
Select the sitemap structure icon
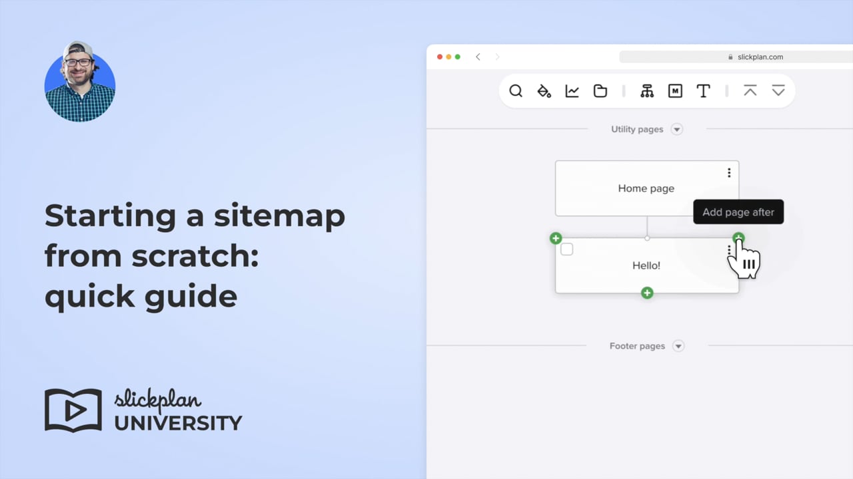click(647, 91)
